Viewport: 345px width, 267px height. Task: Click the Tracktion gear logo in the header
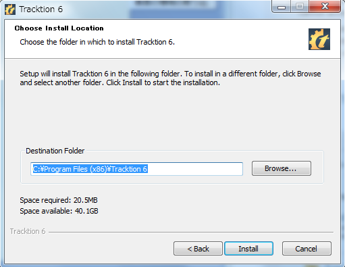pyautogui.click(x=319, y=39)
